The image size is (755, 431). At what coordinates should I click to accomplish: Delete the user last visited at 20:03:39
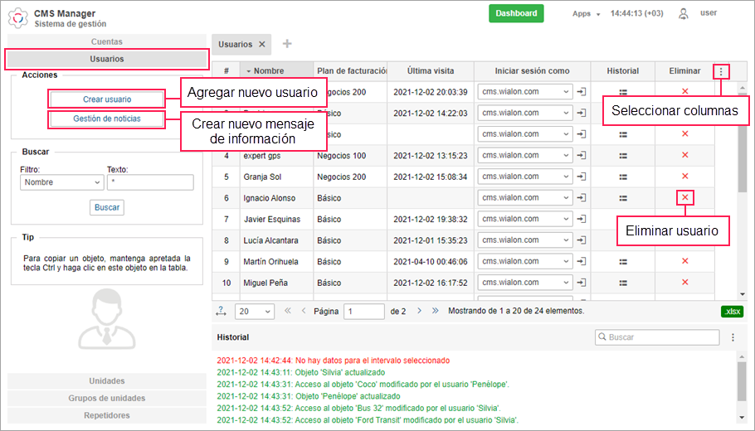pyautogui.click(x=685, y=91)
